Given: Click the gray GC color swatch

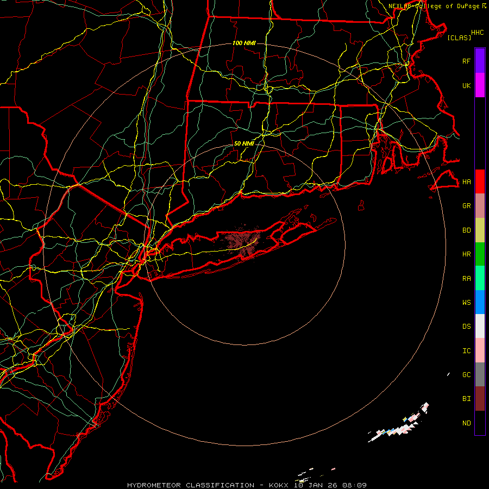Looking at the screenshot, I should coord(480,374).
